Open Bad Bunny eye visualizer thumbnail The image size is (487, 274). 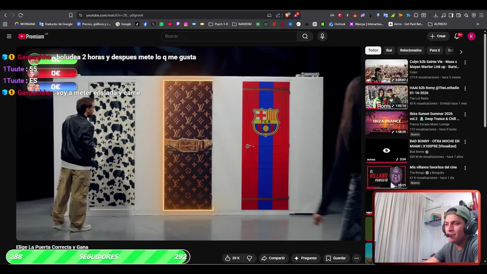tap(386, 150)
